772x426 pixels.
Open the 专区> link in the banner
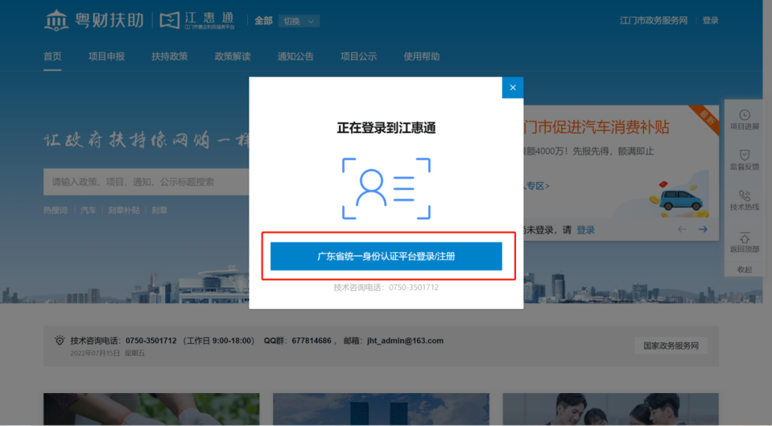(x=537, y=186)
